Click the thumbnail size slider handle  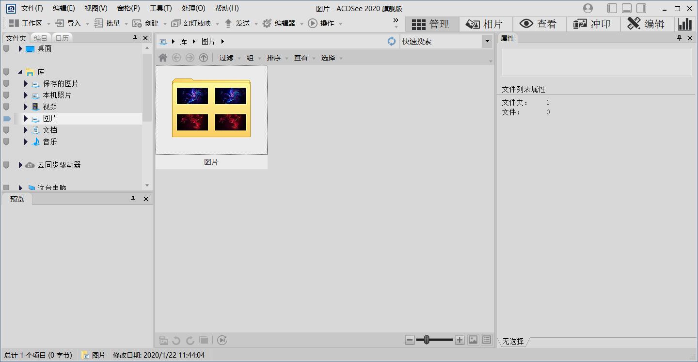pos(427,340)
